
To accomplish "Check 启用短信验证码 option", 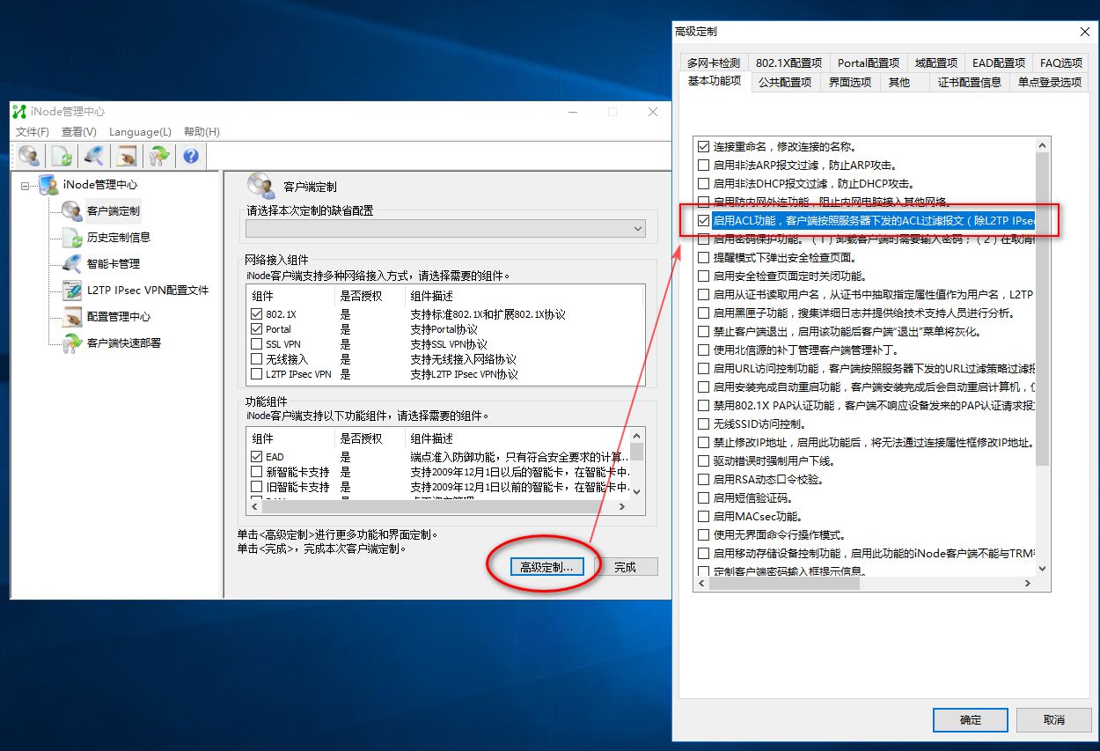I will click(703, 497).
